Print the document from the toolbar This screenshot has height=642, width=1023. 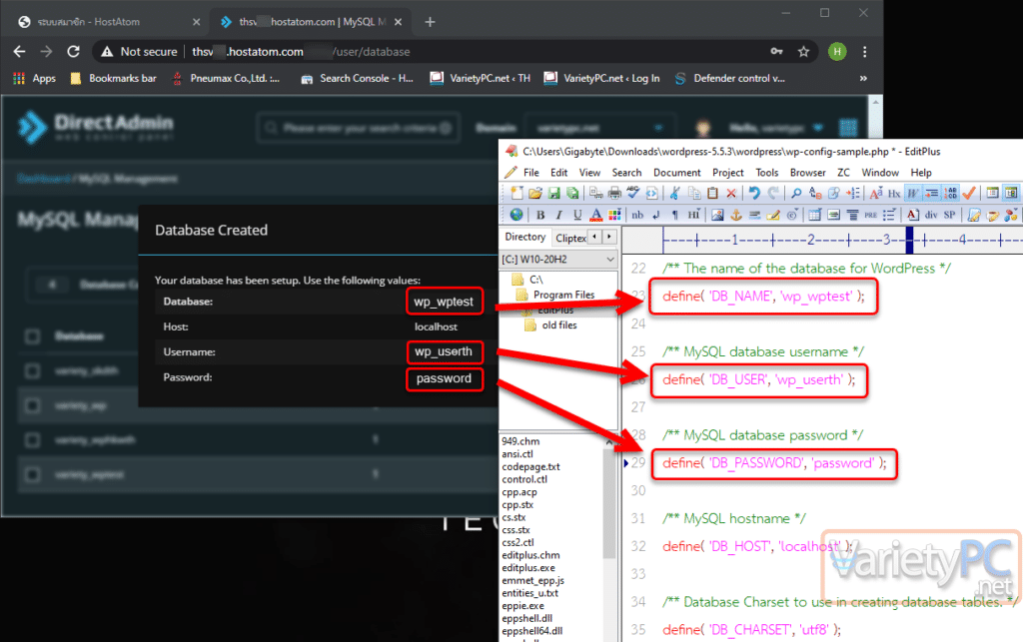[x=614, y=193]
